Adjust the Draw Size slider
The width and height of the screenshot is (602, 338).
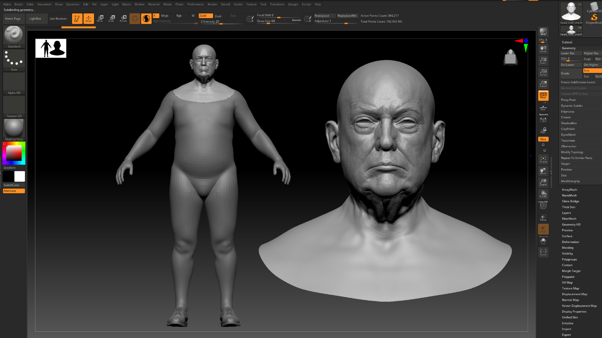pos(278,21)
